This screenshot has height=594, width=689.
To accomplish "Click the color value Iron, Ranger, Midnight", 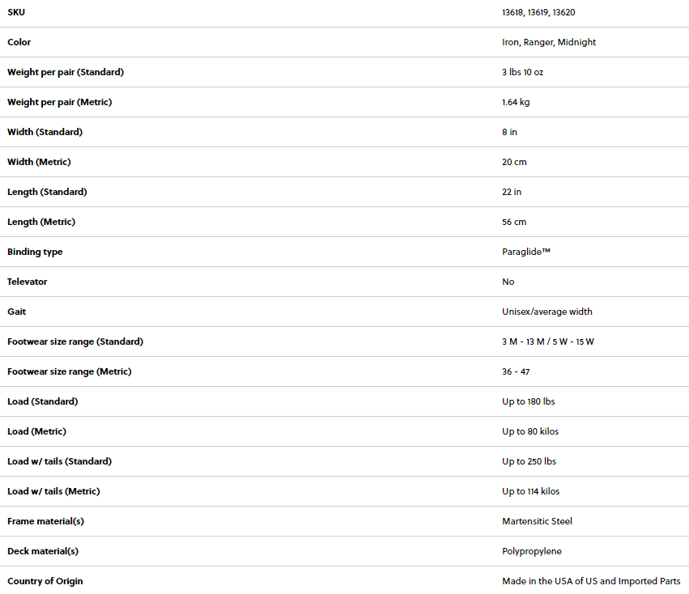I will 548,42.
